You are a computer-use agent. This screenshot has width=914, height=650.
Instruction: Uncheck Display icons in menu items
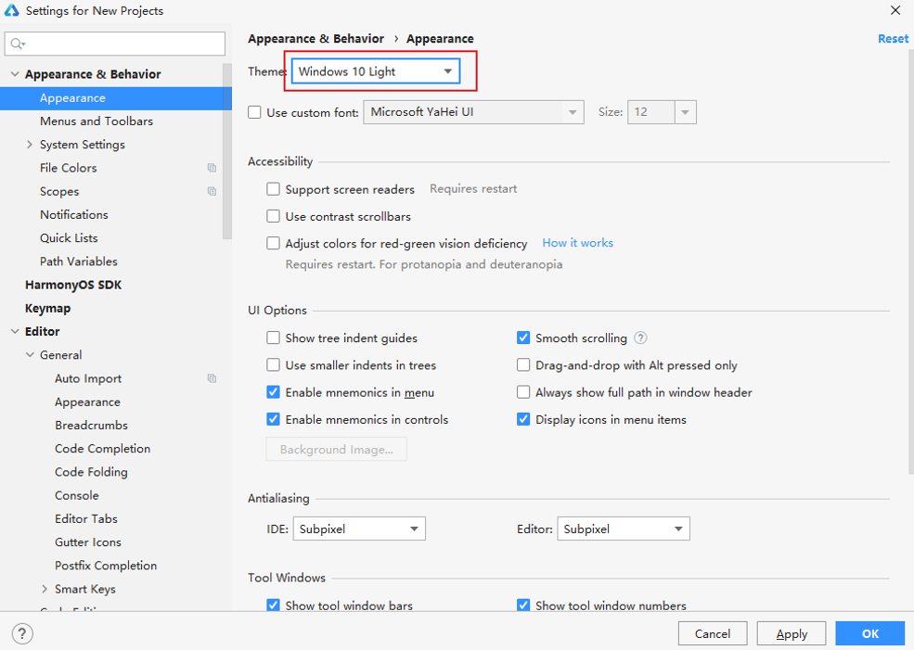click(523, 419)
